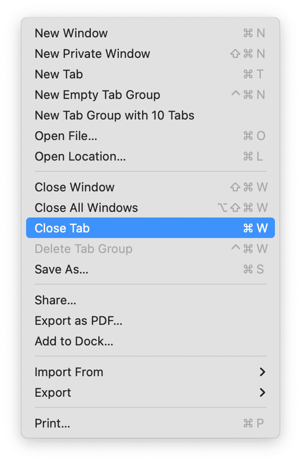
Task: Select the New Tab menu entry
Action: [59, 74]
